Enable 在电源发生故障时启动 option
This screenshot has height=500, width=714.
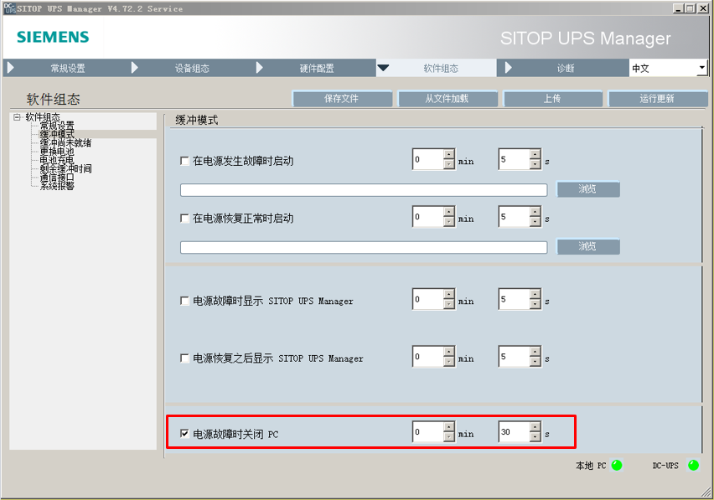click(184, 158)
